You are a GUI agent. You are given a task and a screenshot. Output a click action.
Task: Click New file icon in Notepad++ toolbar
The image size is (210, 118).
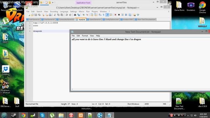pos(29,15)
